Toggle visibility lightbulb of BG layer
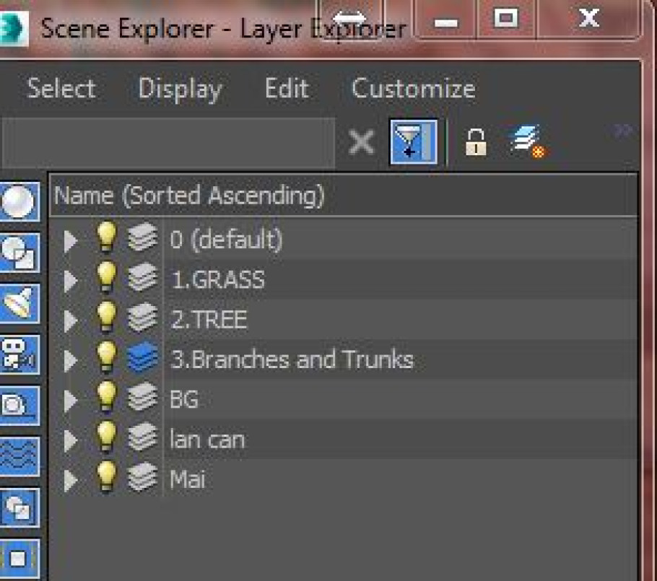This screenshot has height=581, width=657. pos(106,399)
